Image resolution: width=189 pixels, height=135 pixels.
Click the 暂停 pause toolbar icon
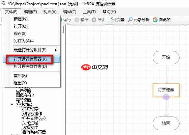(x=76, y=20)
